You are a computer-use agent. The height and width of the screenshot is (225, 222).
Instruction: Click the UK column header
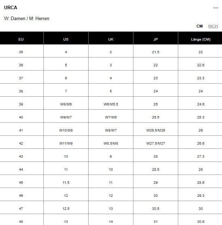111,39
